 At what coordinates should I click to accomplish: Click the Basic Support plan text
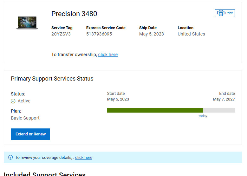click(25, 118)
